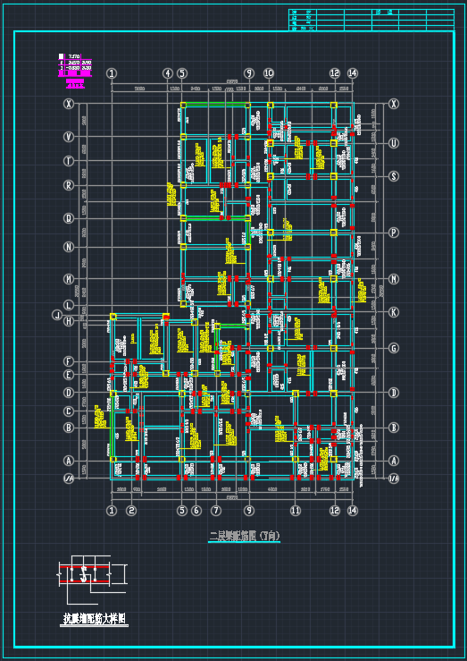Image resolution: width=467 pixels, height=661 pixels.
Task: Select the magenta floor elevation table
Action: click(x=75, y=70)
